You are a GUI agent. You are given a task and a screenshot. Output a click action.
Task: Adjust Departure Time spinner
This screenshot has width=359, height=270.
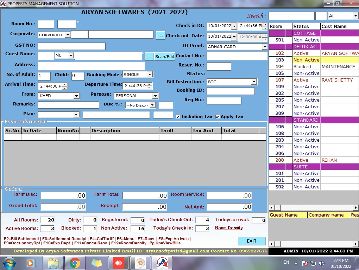[x=149, y=86]
